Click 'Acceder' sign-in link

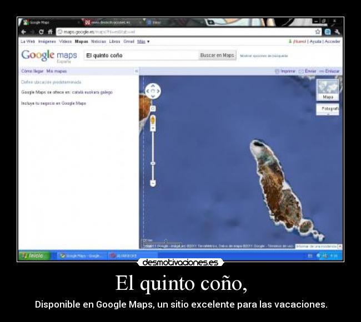pos(332,42)
